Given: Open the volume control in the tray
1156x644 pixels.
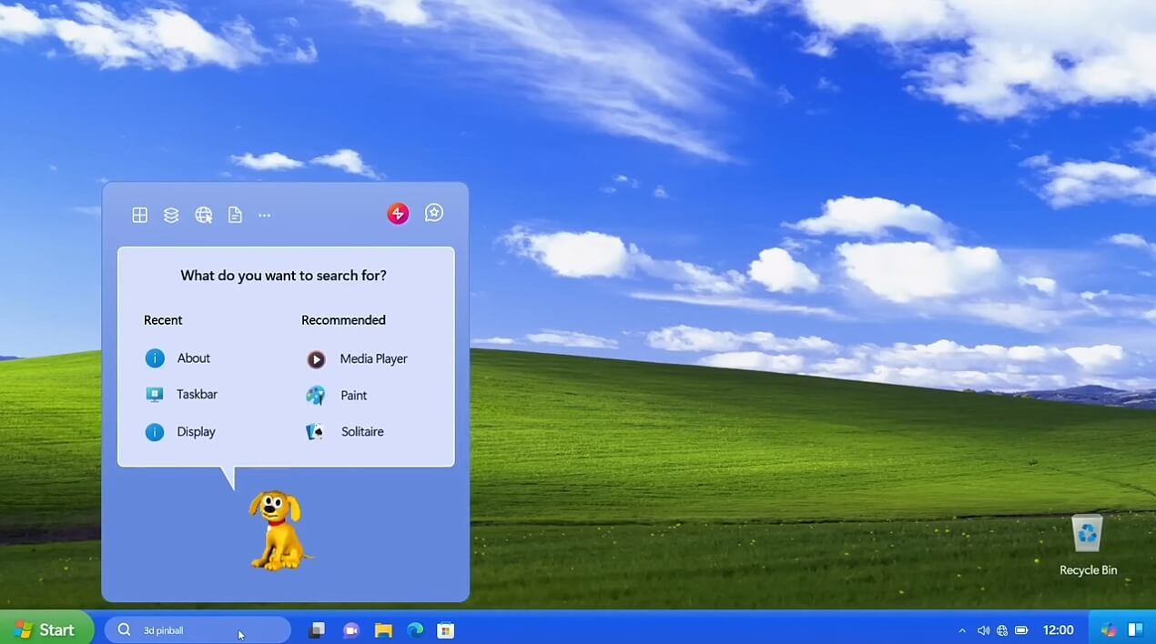Looking at the screenshot, I should [x=984, y=629].
